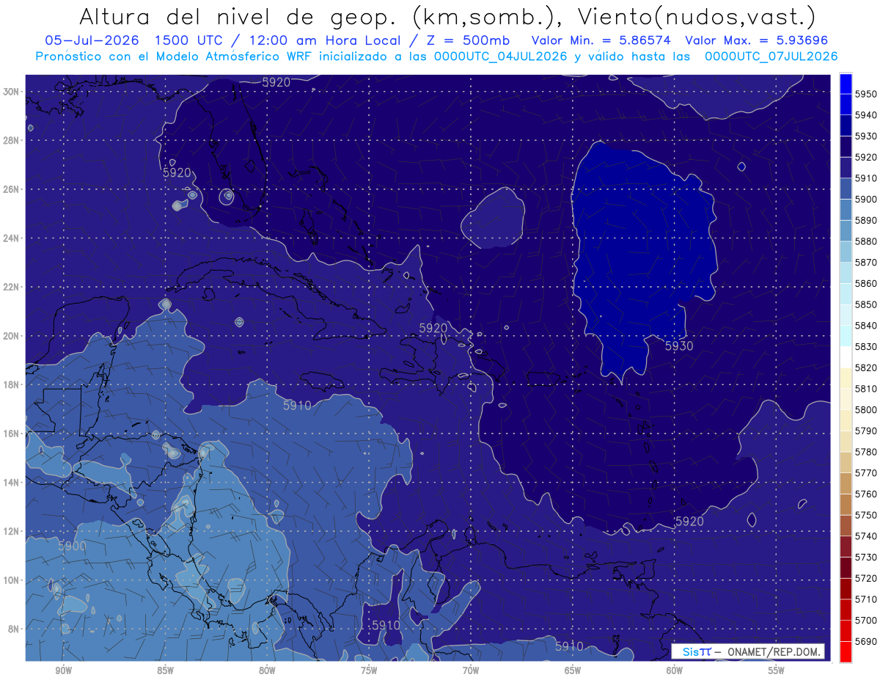The width and height of the screenshot is (880, 680).
Task: Click the 5950 colorbar label
Action: click(x=867, y=94)
